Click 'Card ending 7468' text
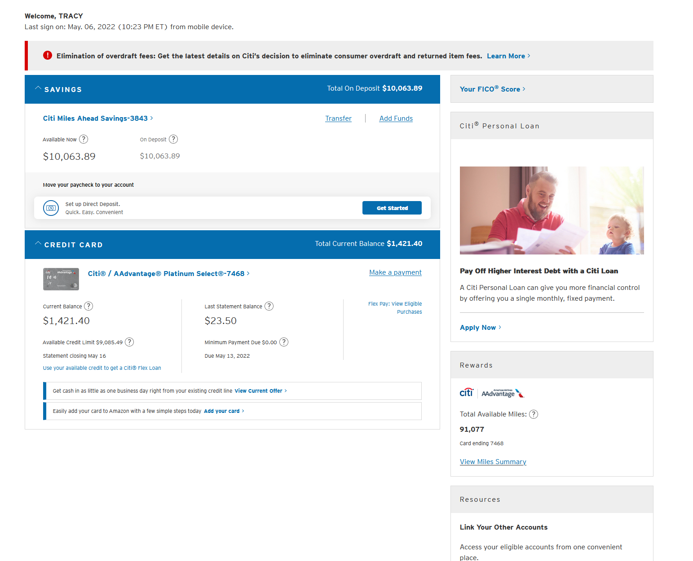The image size is (693, 561). (x=481, y=443)
